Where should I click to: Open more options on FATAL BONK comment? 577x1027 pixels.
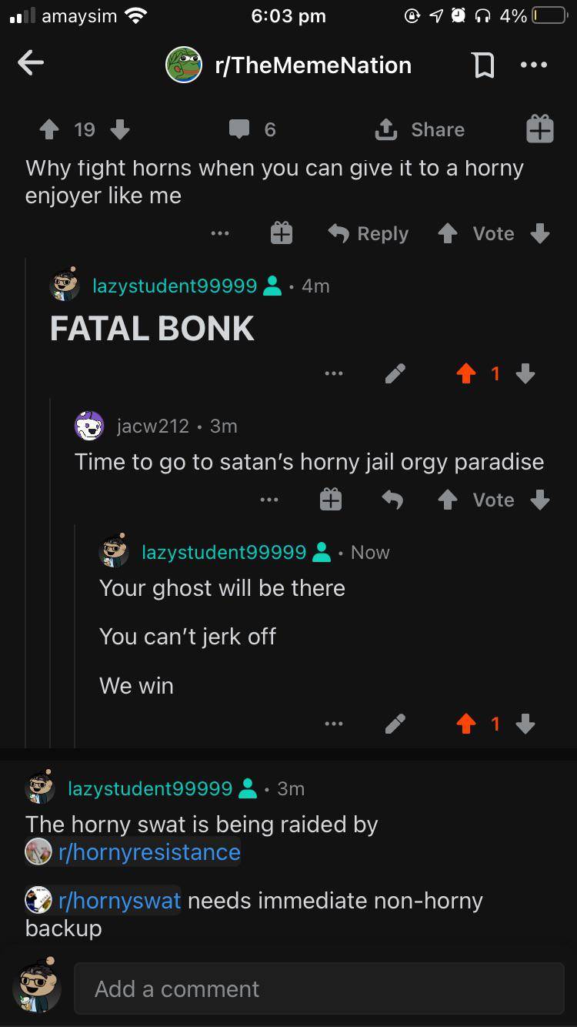(x=333, y=374)
